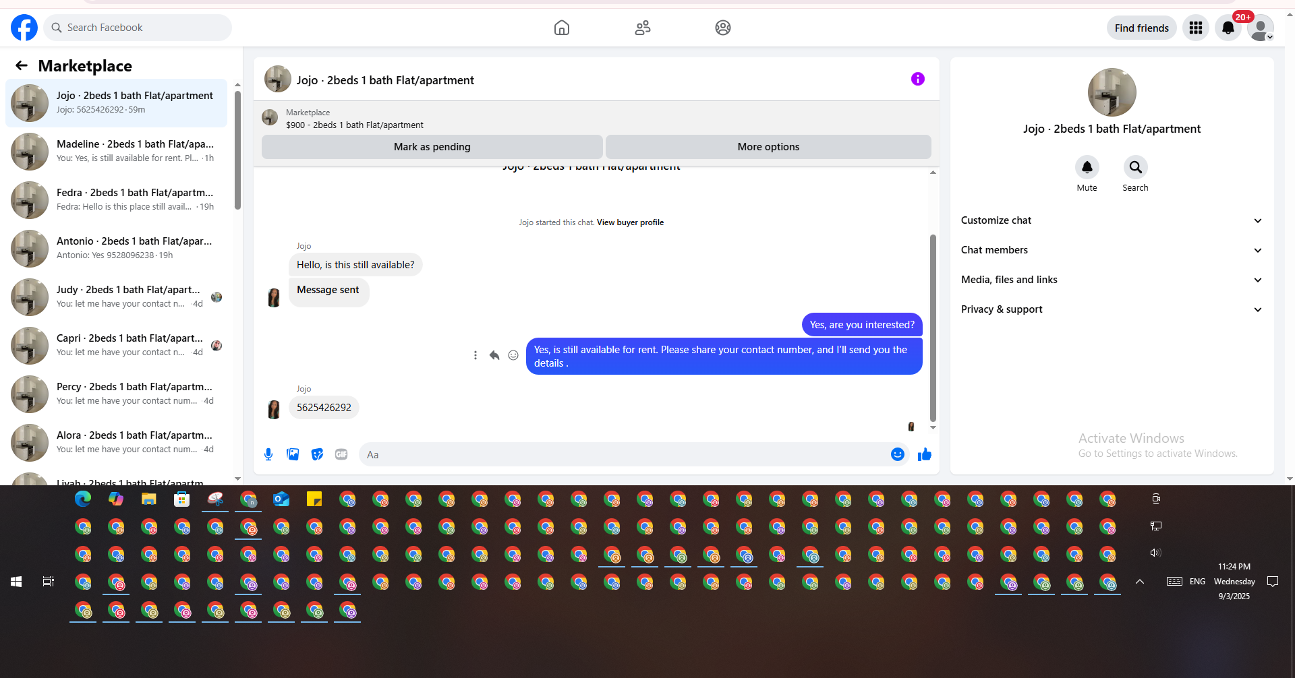Open Antonio chat in conversation list

tap(117, 248)
